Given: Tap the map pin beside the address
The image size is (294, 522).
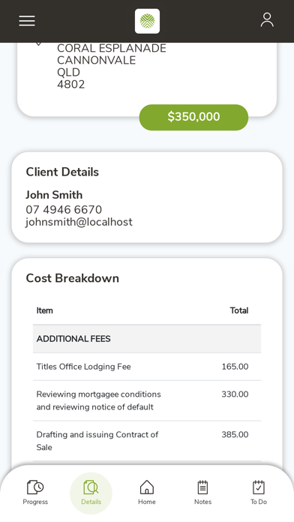Looking at the screenshot, I should click(x=38, y=44).
